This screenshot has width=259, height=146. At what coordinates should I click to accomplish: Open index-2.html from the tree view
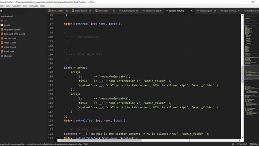pos(10,43)
